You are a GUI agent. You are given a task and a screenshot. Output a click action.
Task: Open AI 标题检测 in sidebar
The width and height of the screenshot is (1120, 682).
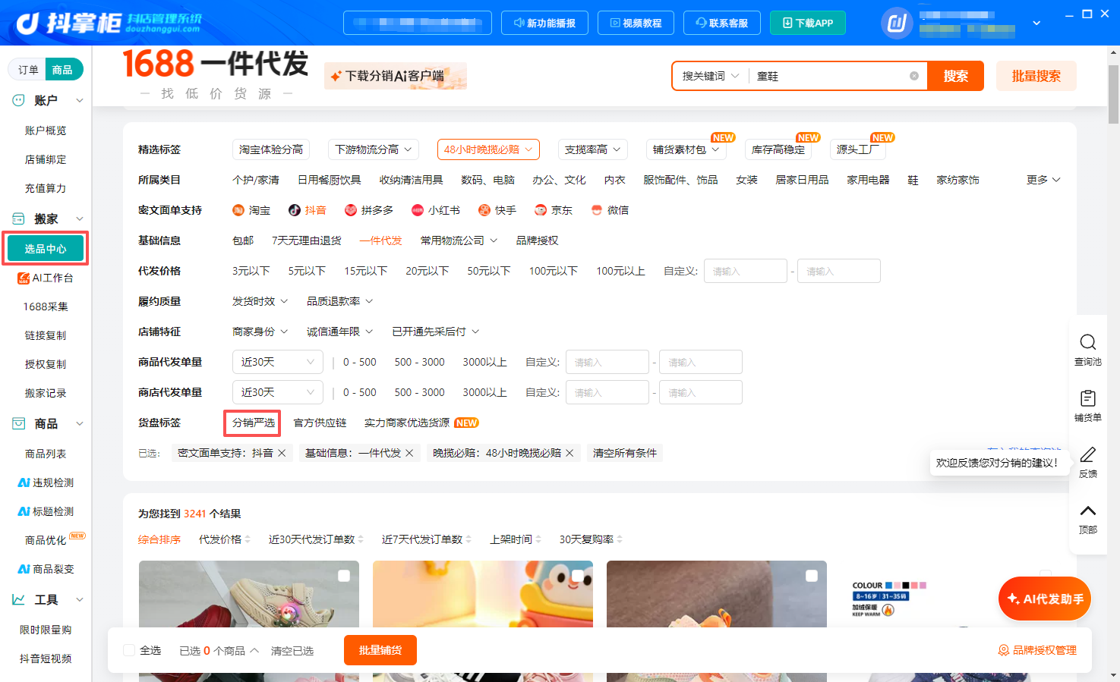tap(46, 511)
